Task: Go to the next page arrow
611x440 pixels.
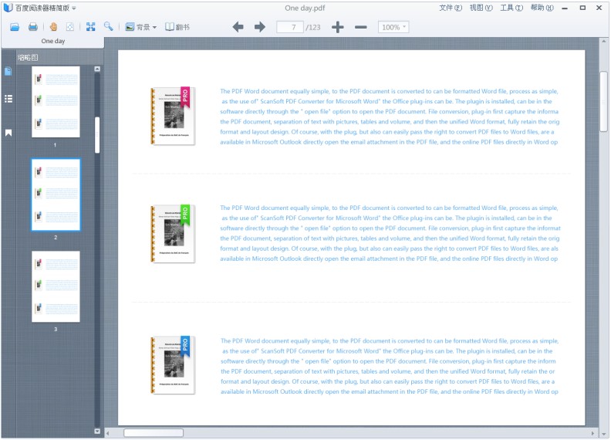Action: pos(260,27)
